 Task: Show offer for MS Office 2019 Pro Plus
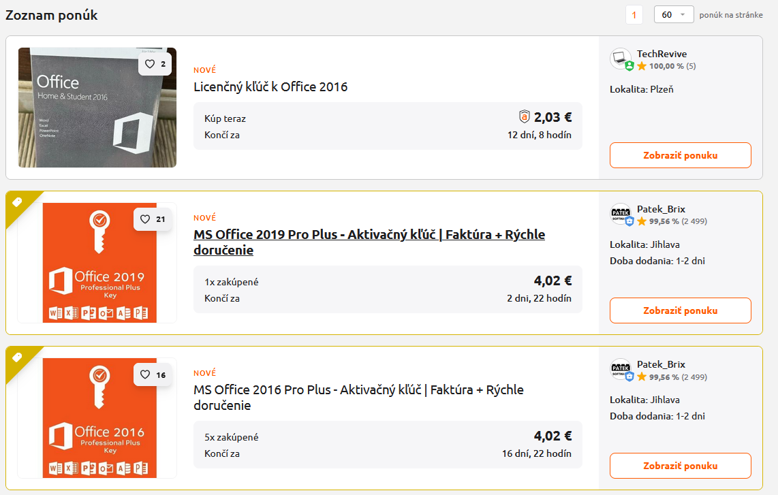pos(680,310)
